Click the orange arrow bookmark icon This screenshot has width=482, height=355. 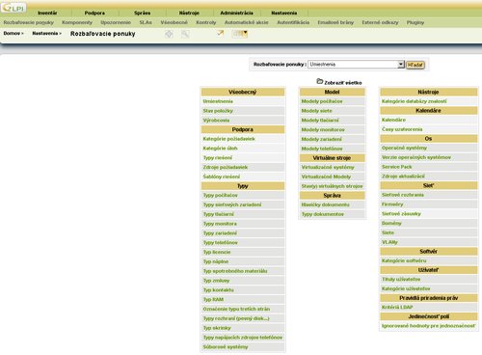click(x=220, y=33)
